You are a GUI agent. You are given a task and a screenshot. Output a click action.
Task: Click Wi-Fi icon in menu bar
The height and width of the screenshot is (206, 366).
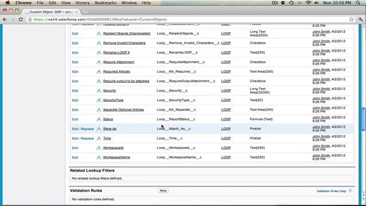pos(308,3)
